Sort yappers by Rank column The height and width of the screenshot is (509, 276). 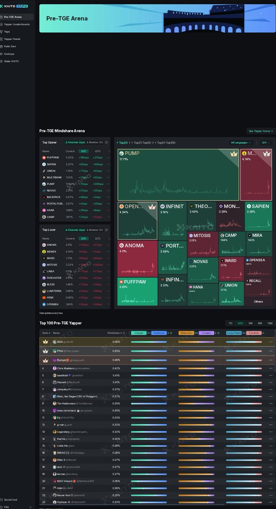coord(46,333)
